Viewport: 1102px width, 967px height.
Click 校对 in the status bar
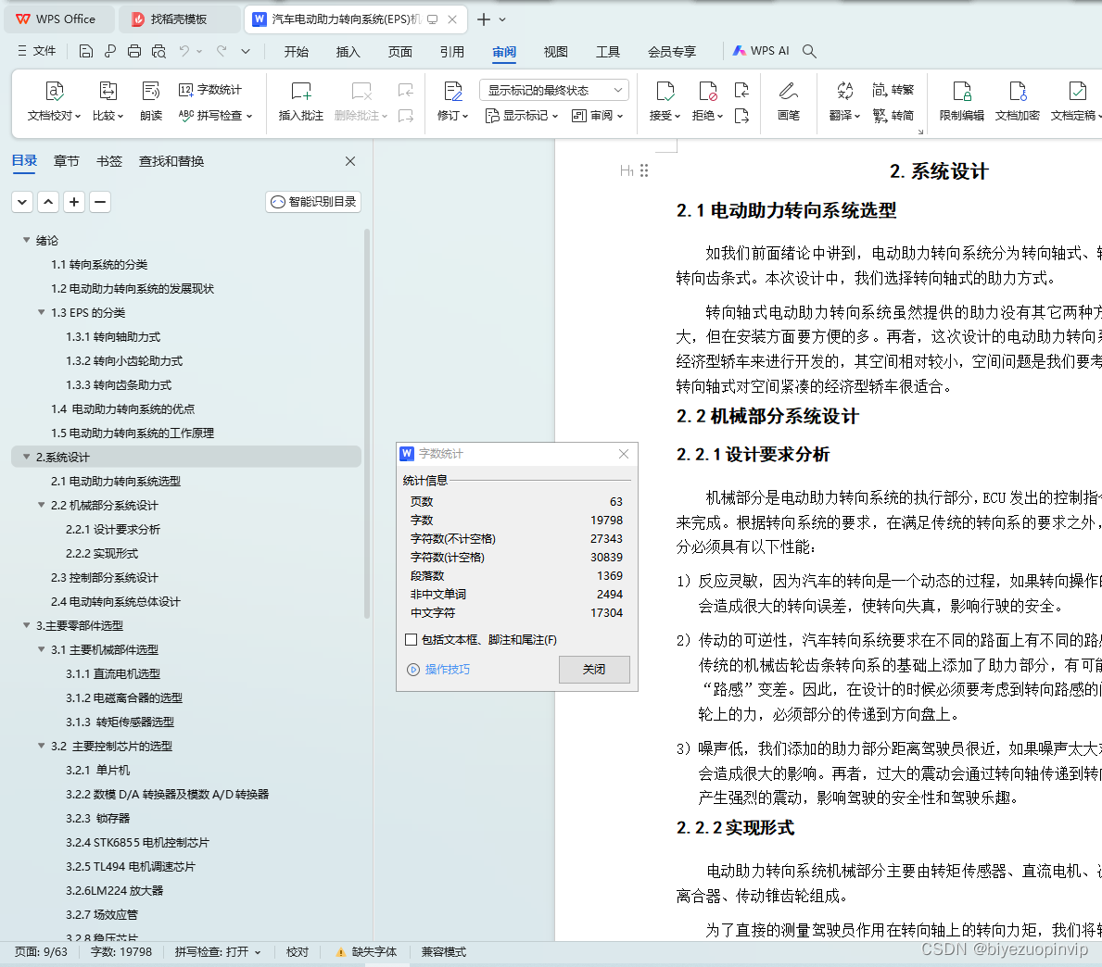(x=298, y=952)
